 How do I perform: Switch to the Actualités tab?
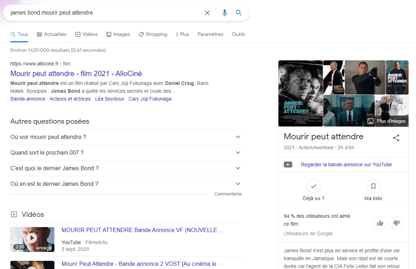(52, 34)
